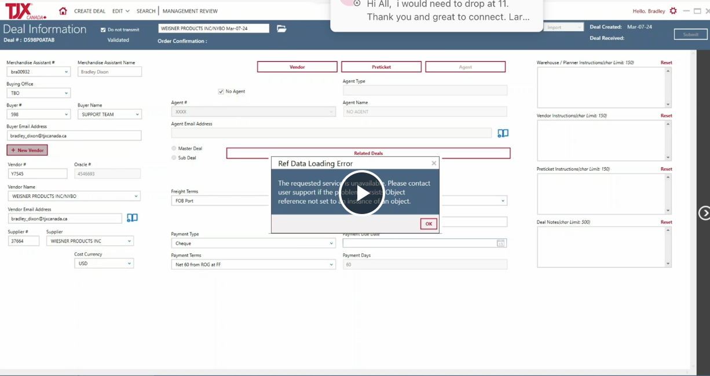Expand the Payment Terms Net 60 dropdown
The image size is (710, 376).
pyautogui.click(x=331, y=264)
